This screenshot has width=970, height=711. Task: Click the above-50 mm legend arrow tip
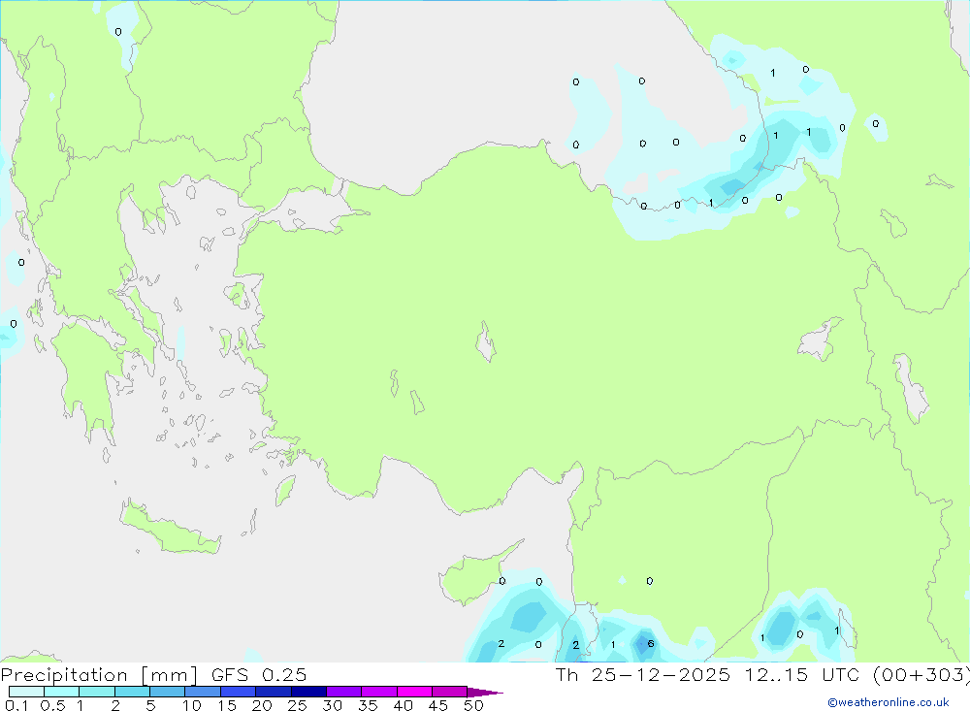tap(485, 692)
